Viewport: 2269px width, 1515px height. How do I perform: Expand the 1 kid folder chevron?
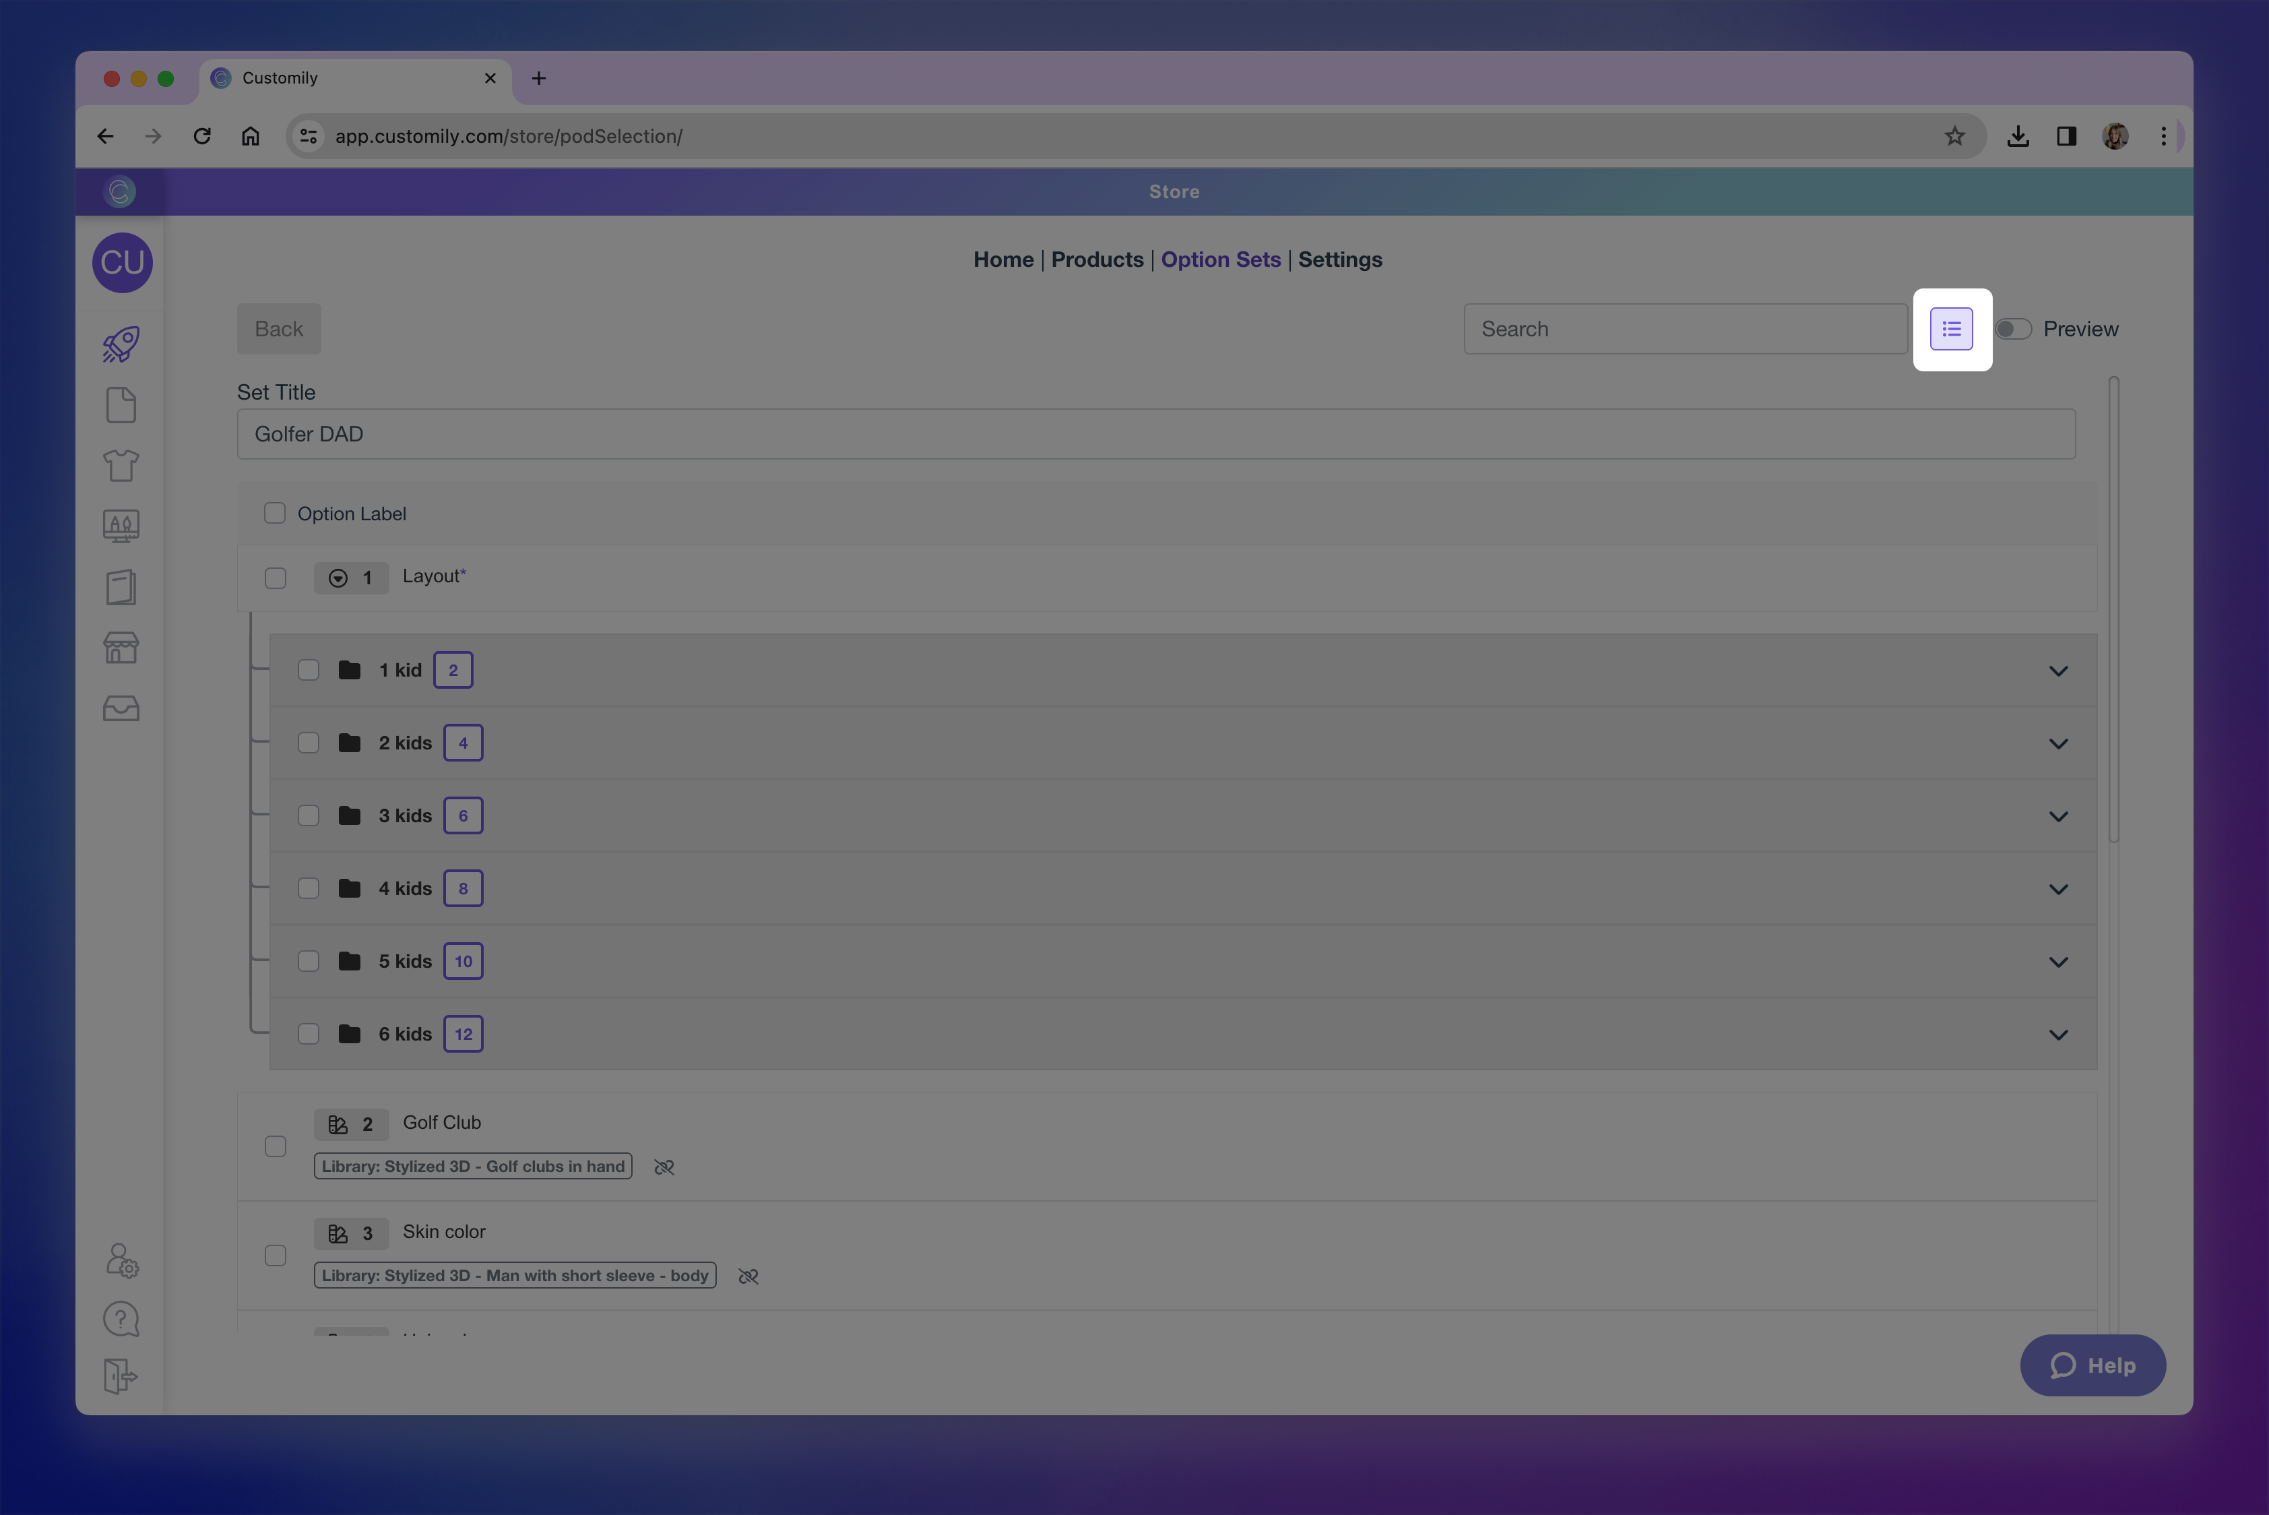click(x=2057, y=671)
